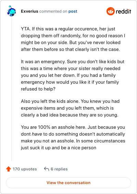Click the italic word 'have'

coord(37,134)
